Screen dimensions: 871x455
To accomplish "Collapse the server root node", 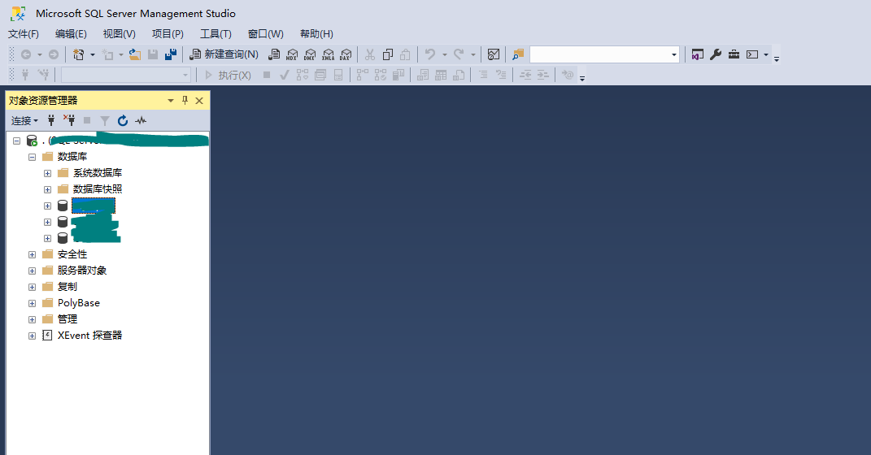I will point(16,141).
